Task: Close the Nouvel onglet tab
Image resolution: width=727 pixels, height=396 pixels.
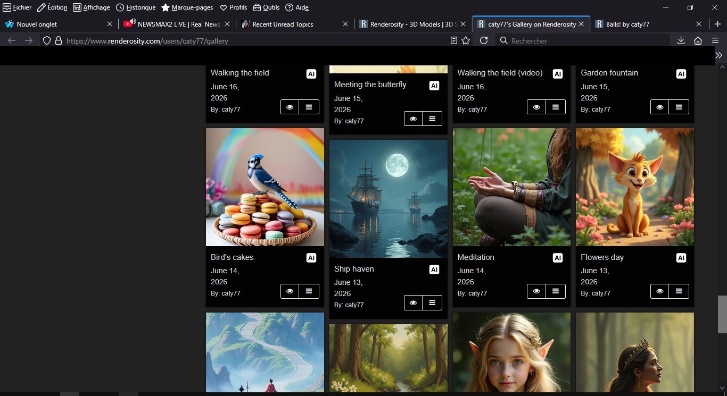Action: point(110,24)
